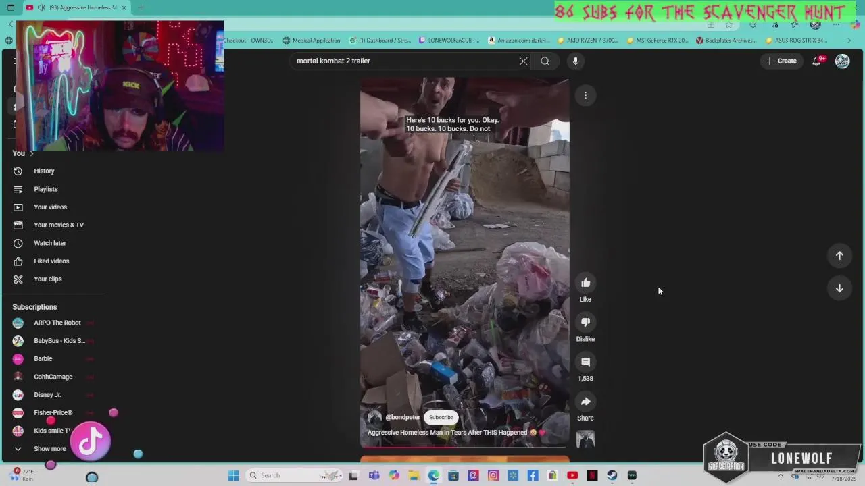The image size is (865, 486).
Task: Open YouTube notifications bell
Action: pos(817,61)
